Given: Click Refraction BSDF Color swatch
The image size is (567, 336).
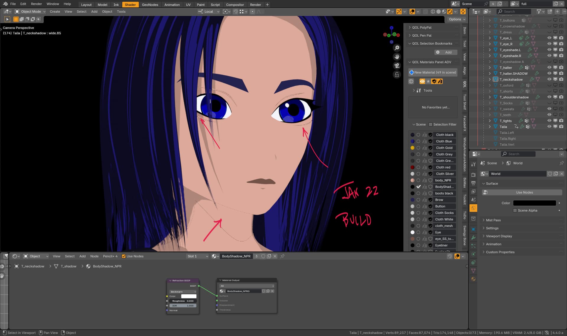Looking at the screenshot, I should [188, 296].
